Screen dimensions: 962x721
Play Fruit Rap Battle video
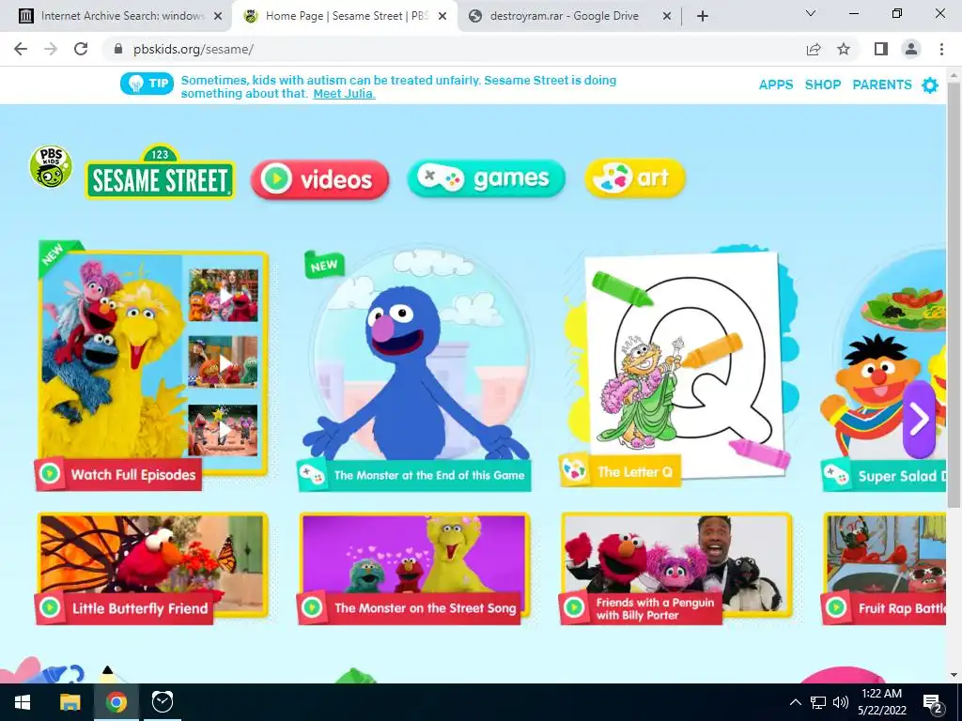pyautogui.click(x=884, y=567)
